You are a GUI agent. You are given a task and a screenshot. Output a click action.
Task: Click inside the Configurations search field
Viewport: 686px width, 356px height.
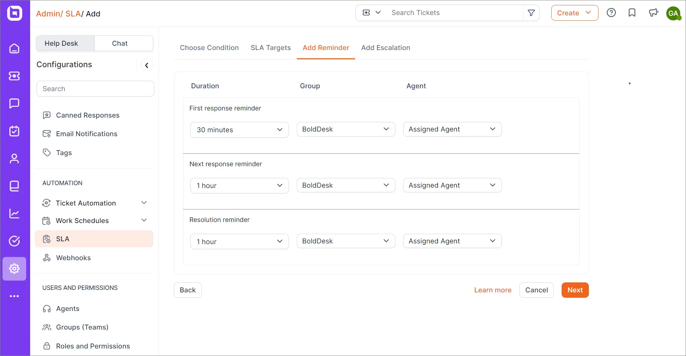tap(95, 88)
